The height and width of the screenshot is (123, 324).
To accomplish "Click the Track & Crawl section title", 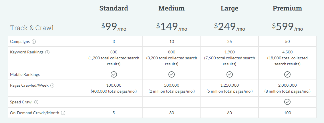I will coord(32,28).
